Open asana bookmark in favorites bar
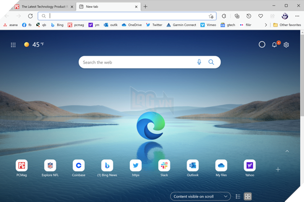 click(x=11, y=25)
